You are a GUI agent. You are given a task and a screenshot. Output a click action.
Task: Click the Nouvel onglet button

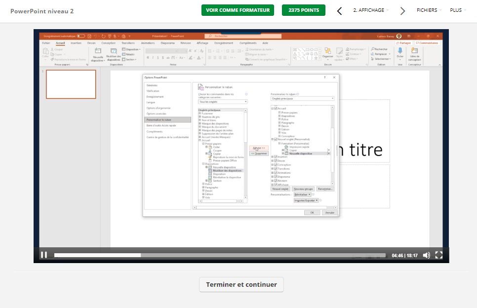(x=280, y=189)
